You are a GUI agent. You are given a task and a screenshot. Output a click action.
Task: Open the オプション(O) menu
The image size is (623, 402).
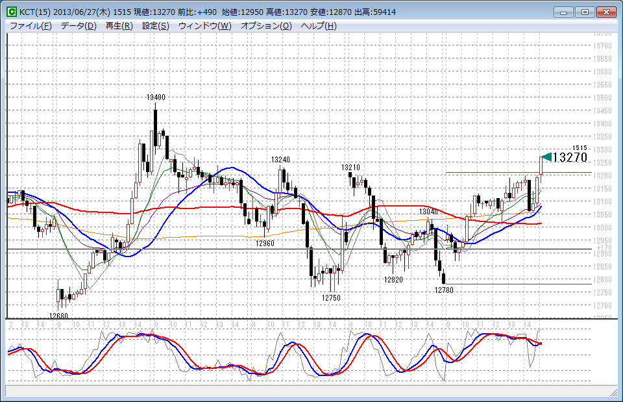click(266, 26)
